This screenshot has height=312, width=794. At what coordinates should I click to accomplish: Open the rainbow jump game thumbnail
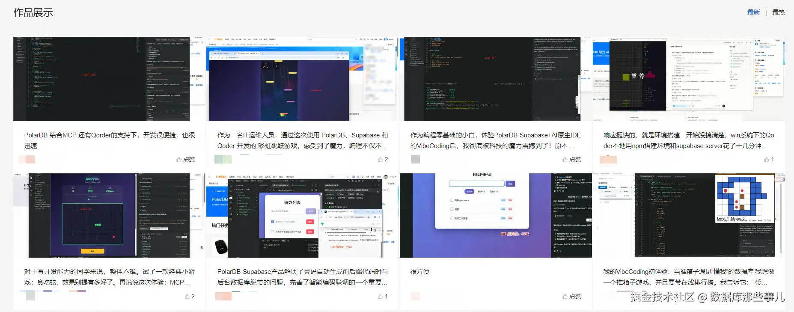coord(302,79)
